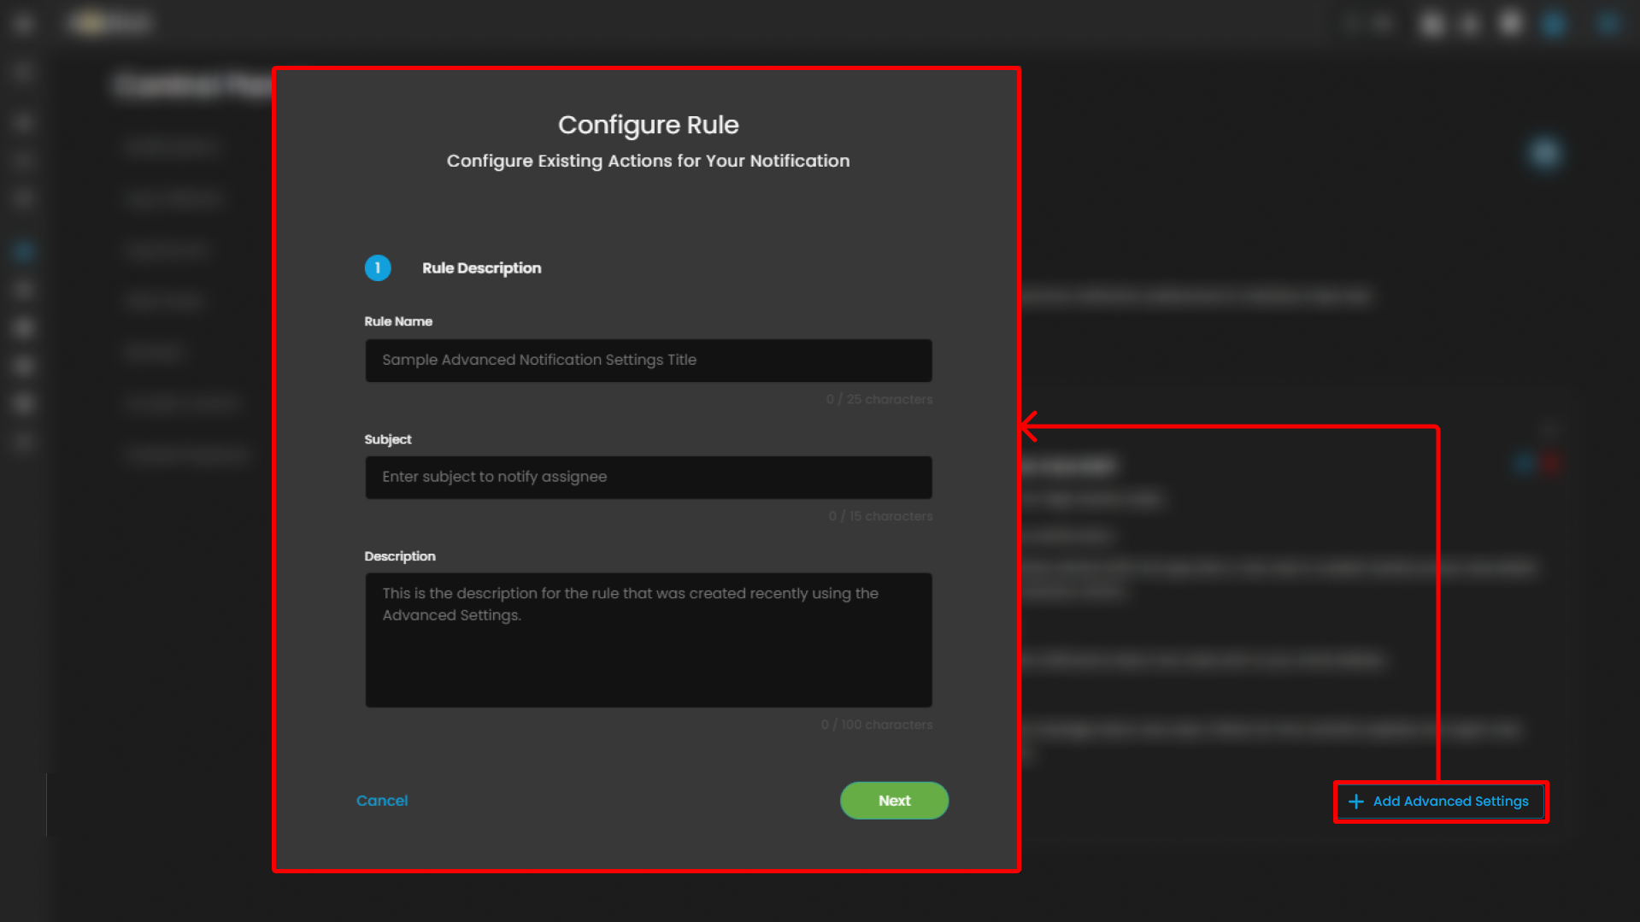Click the Next button
The image size is (1640, 922).
pos(894,801)
